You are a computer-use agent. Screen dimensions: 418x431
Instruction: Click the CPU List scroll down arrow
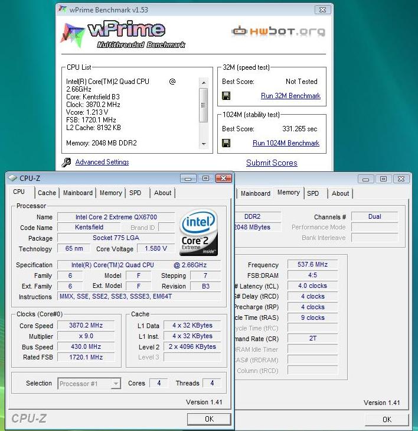[x=203, y=144]
